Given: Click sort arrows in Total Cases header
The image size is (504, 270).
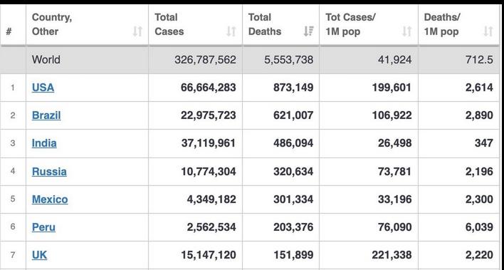Looking at the screenshot, I should pyautogui.click(x=231, y=31).
